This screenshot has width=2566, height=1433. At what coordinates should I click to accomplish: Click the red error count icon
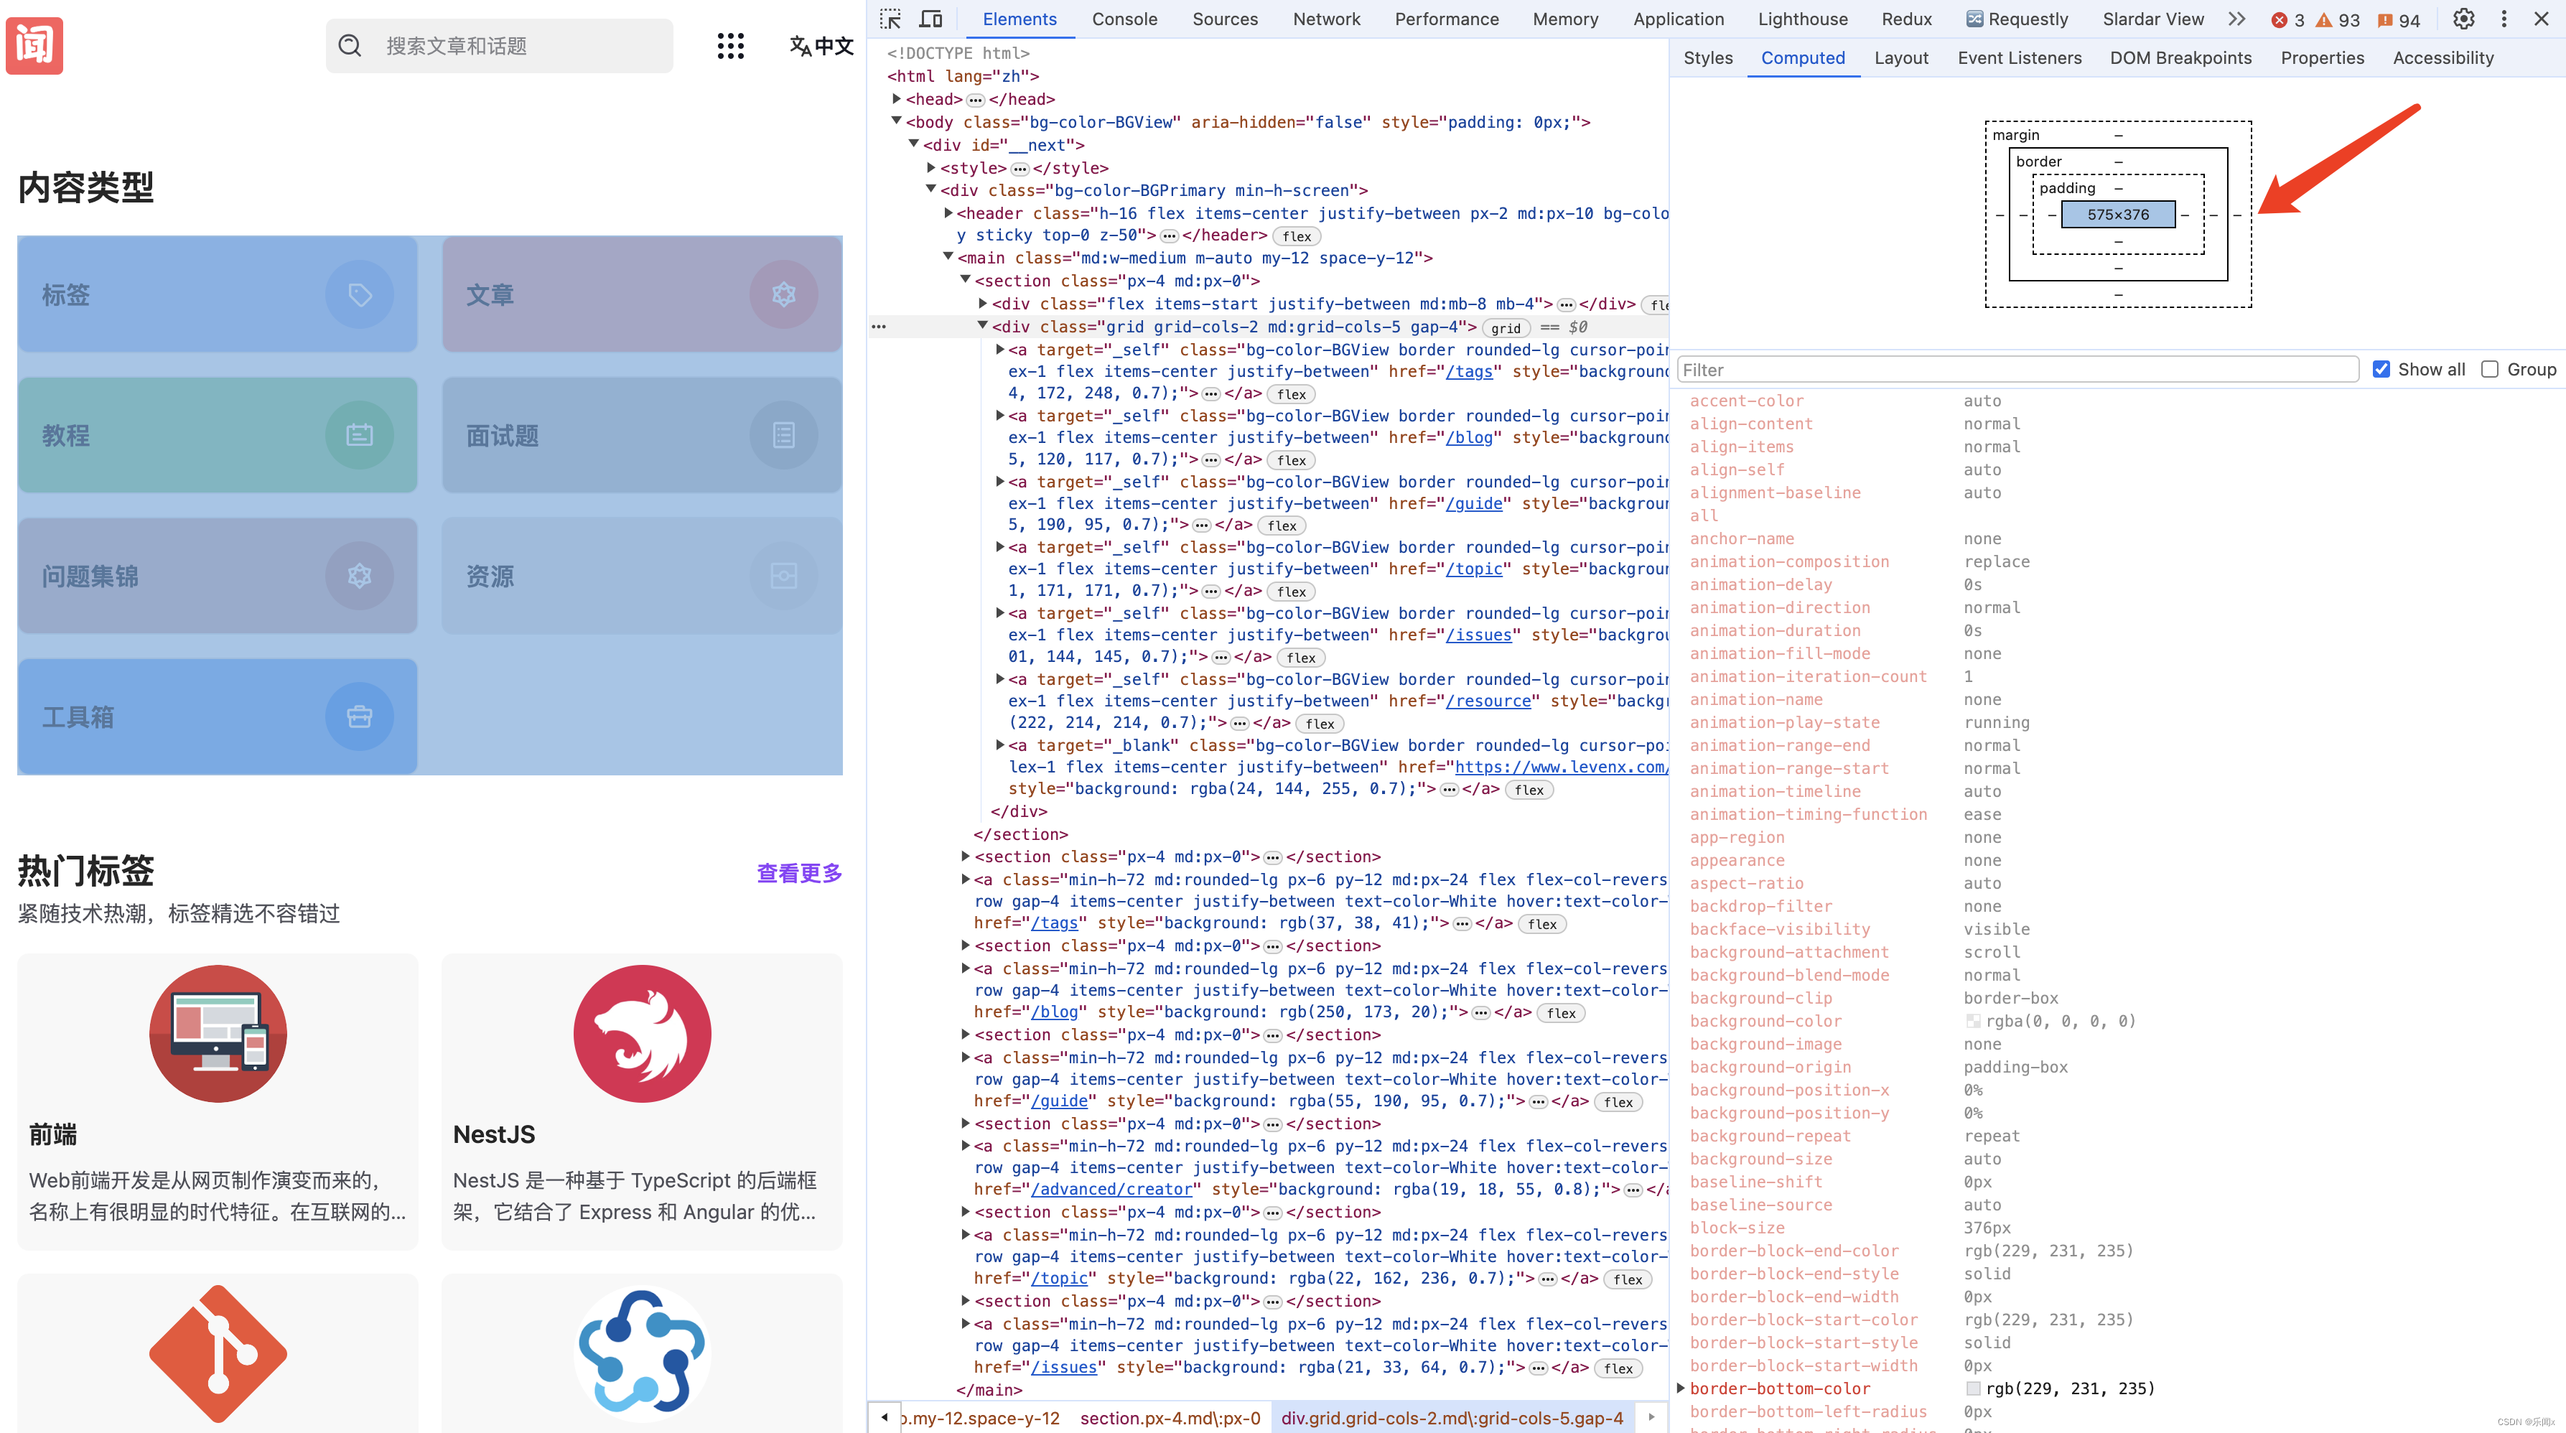click(2279, 20)
